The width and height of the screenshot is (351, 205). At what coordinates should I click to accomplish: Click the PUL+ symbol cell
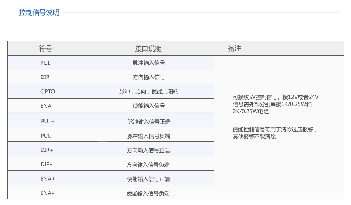[48, 122]
